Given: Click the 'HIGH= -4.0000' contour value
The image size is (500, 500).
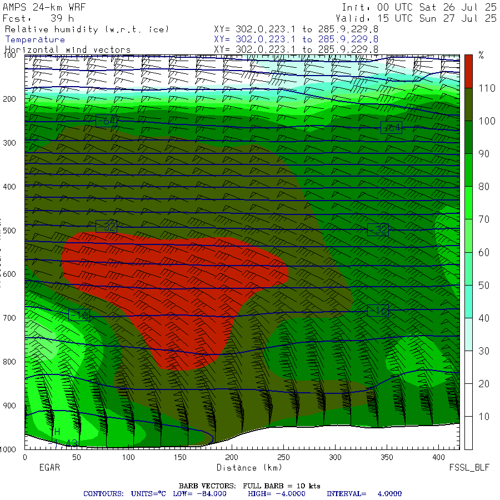Looking at the screenshot, I should click(x=277, y=494).
